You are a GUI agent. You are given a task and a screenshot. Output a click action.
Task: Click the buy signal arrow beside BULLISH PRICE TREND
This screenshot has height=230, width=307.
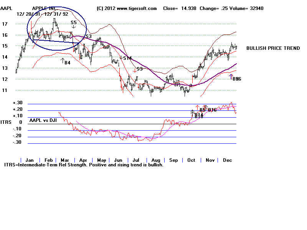coord(231,76)
